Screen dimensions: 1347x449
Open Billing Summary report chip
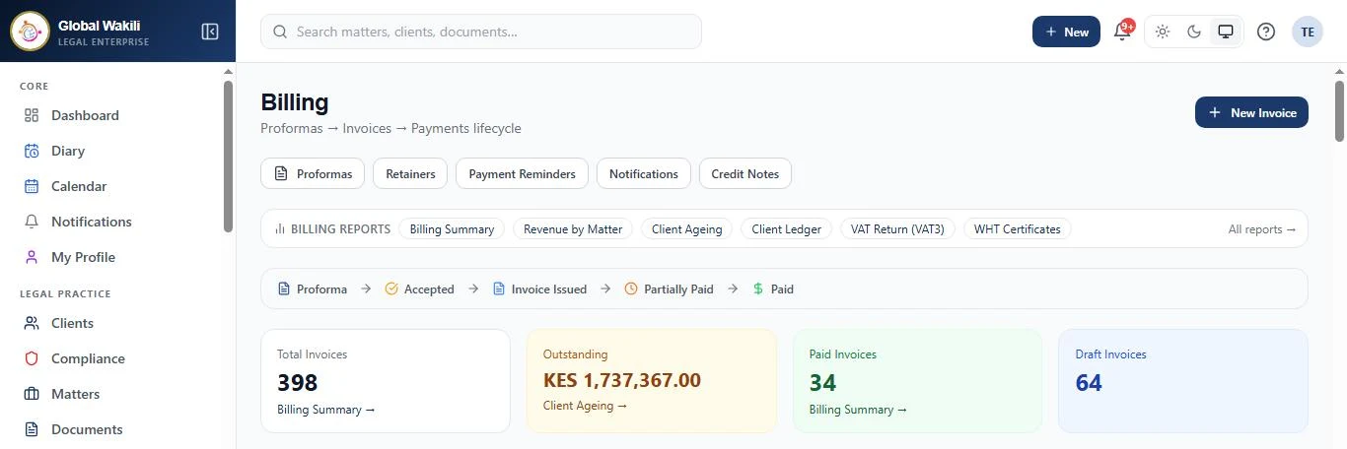(452, 229)
